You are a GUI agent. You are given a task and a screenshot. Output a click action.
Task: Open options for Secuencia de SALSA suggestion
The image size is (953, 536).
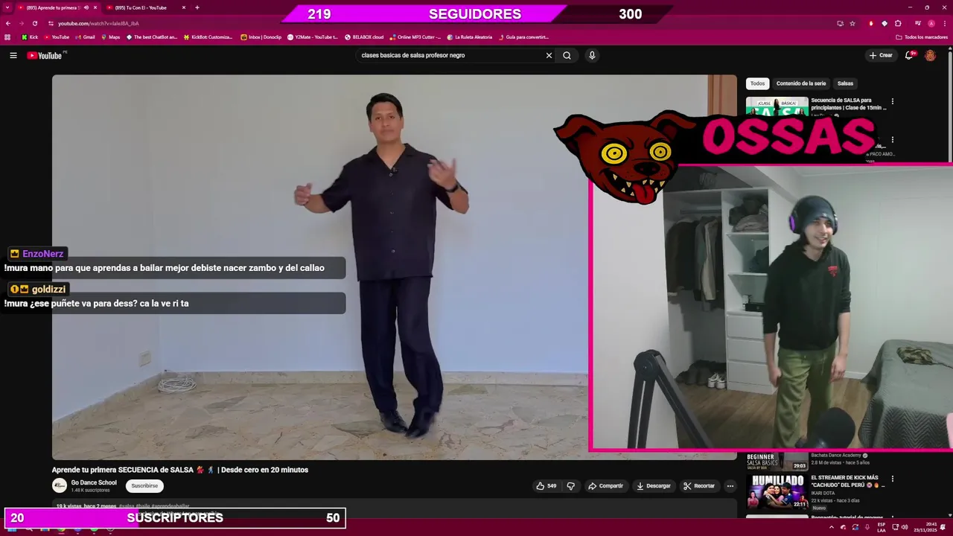click(893, 101)
